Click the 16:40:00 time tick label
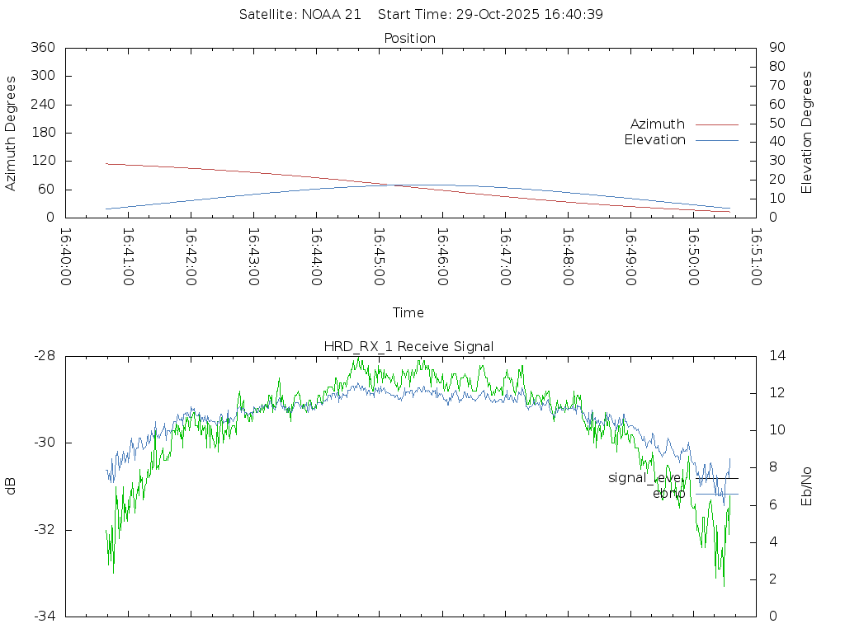 click(x=65, y=257)
